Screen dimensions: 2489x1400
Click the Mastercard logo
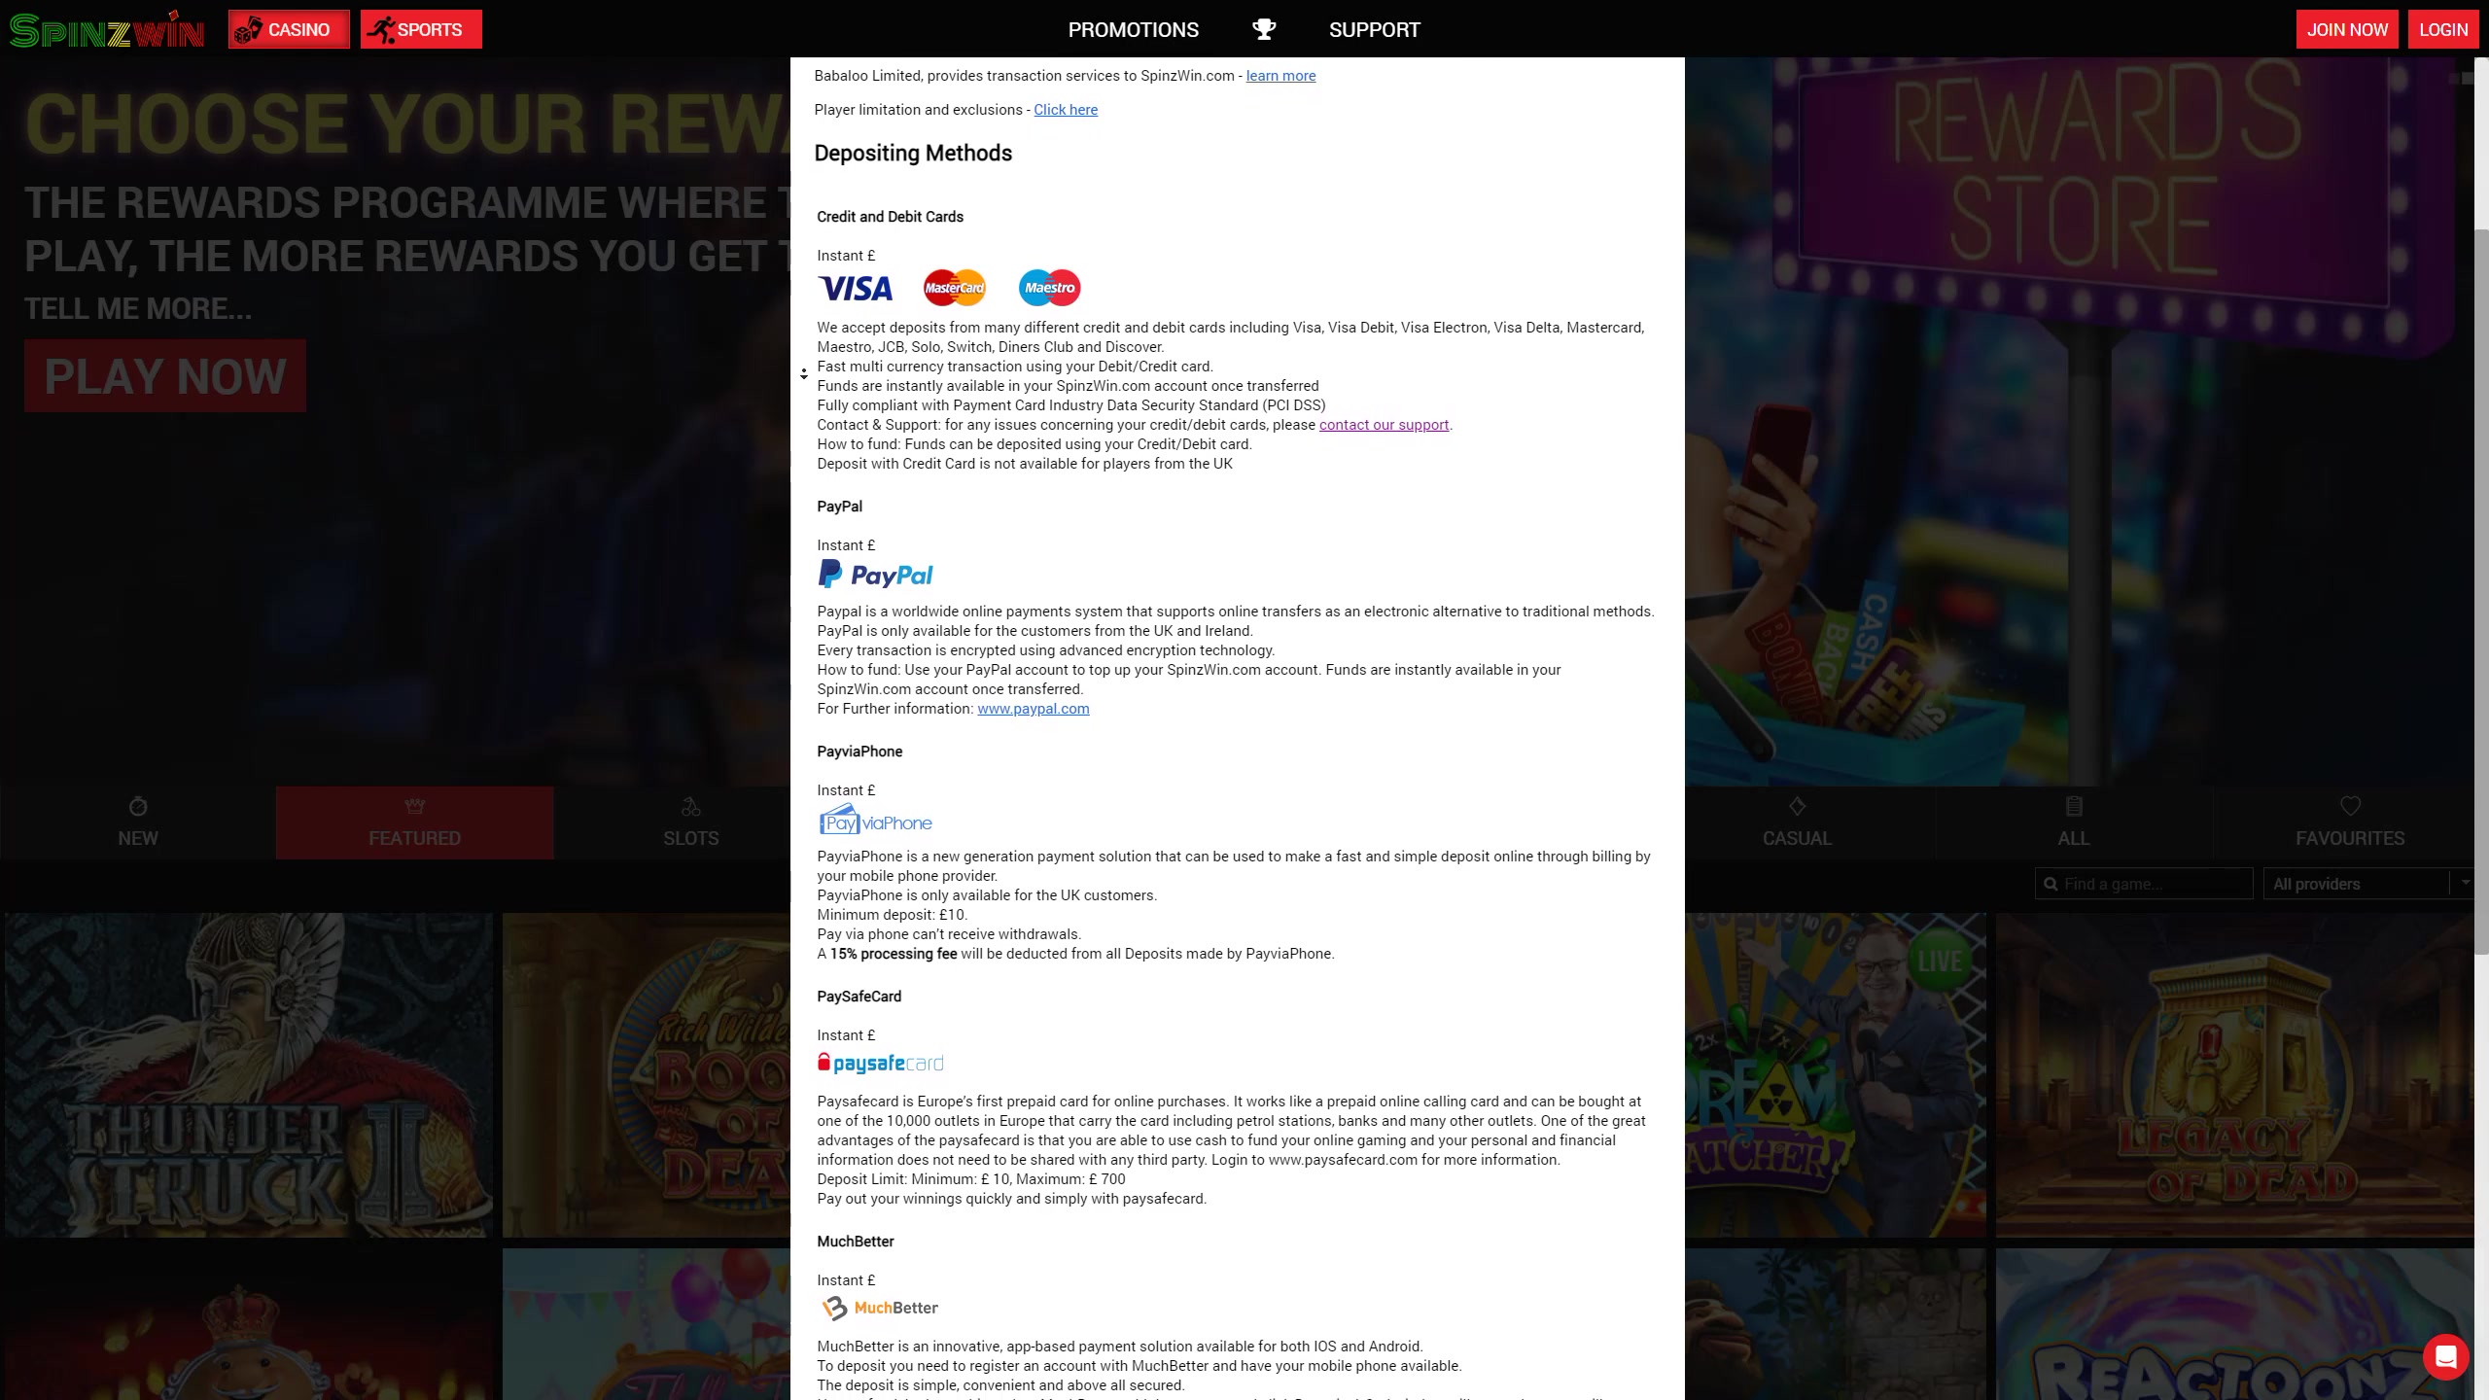[x=954, y=288]
